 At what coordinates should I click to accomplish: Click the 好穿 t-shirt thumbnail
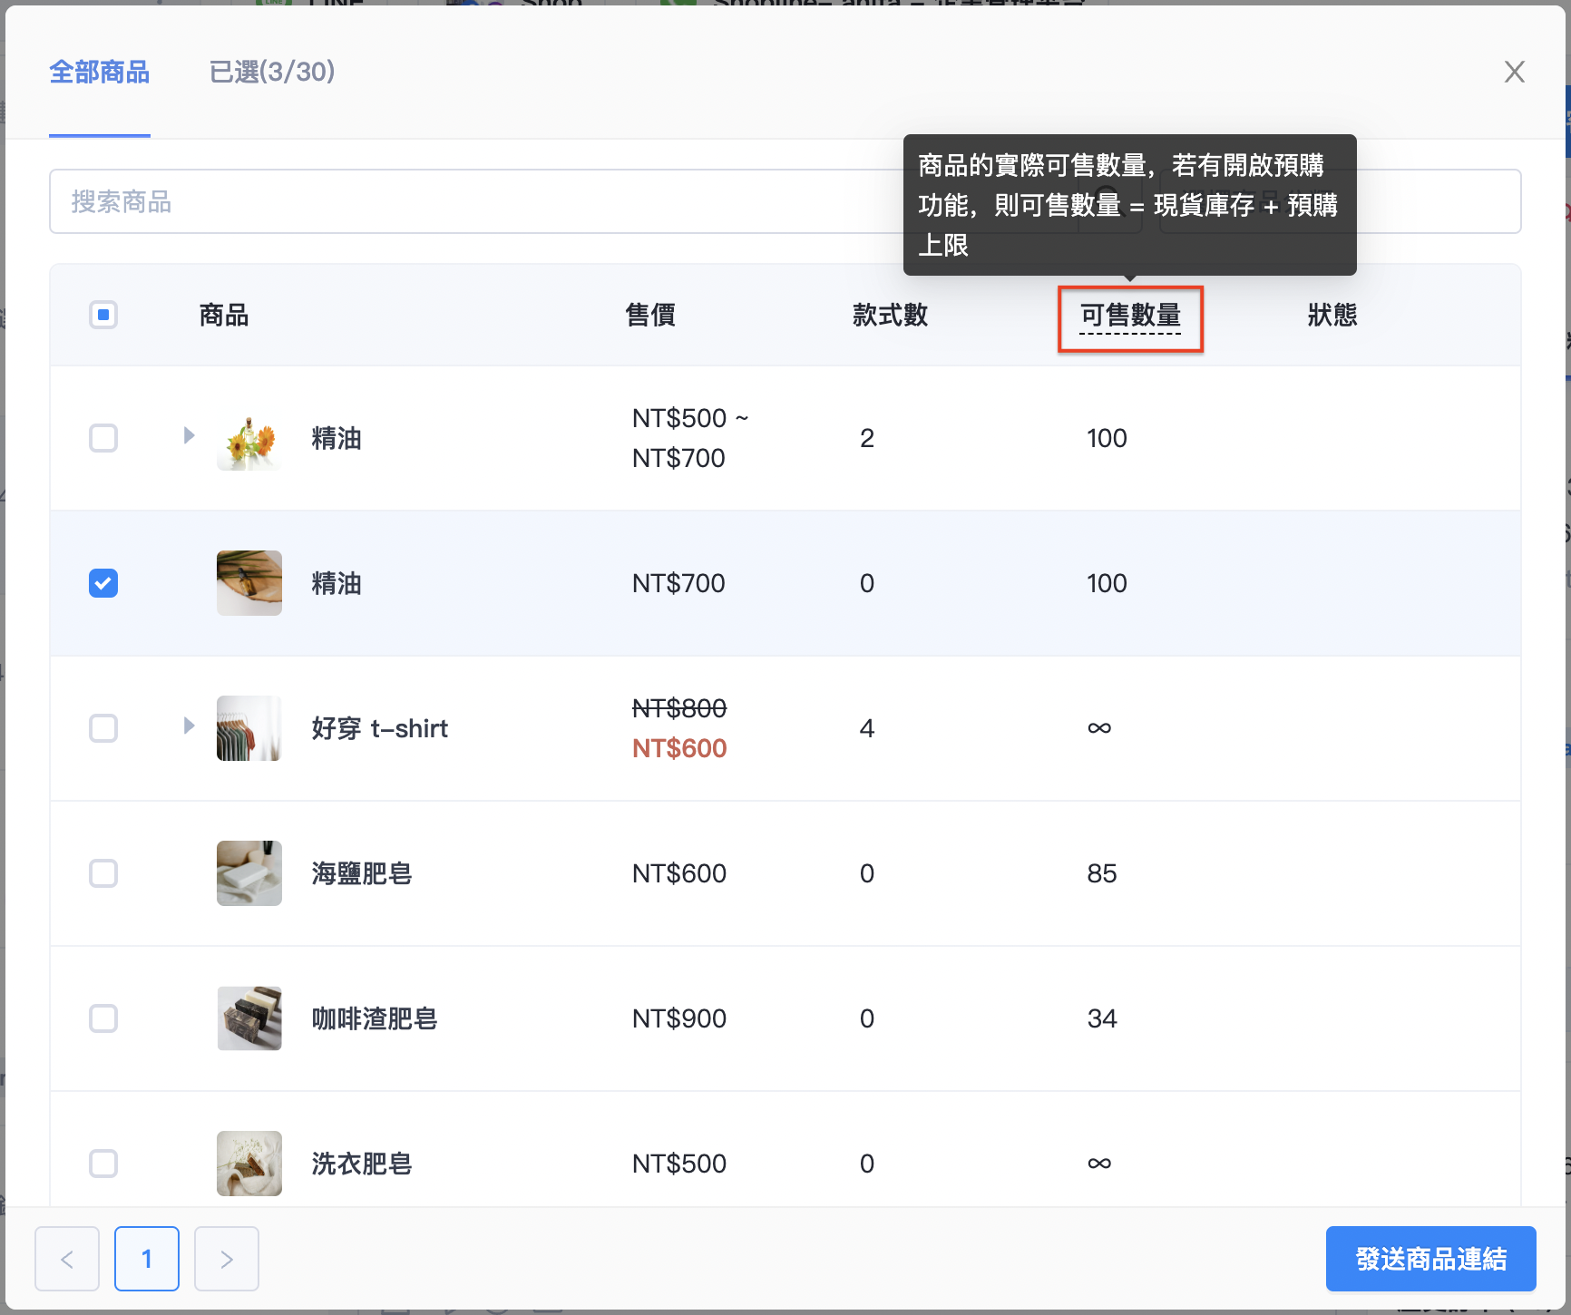coord(249,728)
